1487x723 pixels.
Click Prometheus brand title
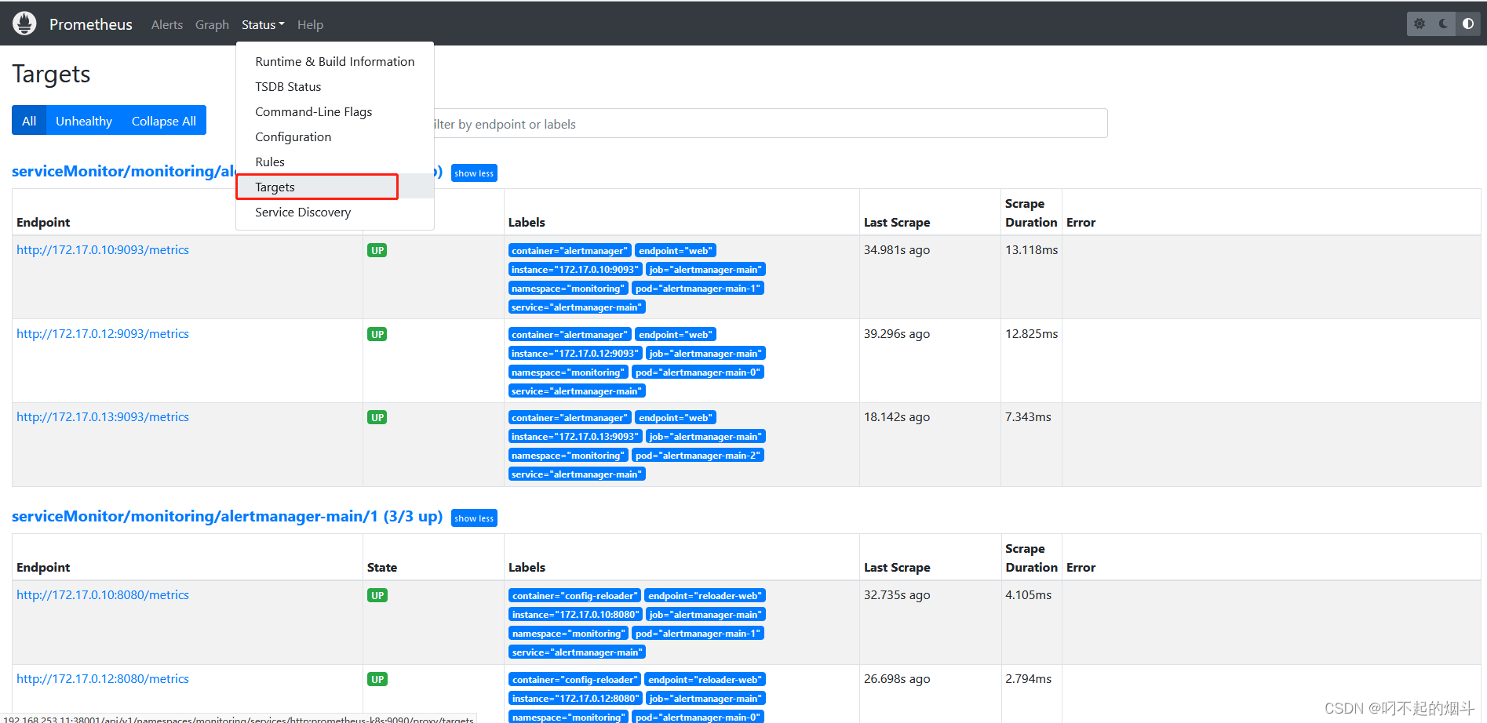tap(91, 24)
